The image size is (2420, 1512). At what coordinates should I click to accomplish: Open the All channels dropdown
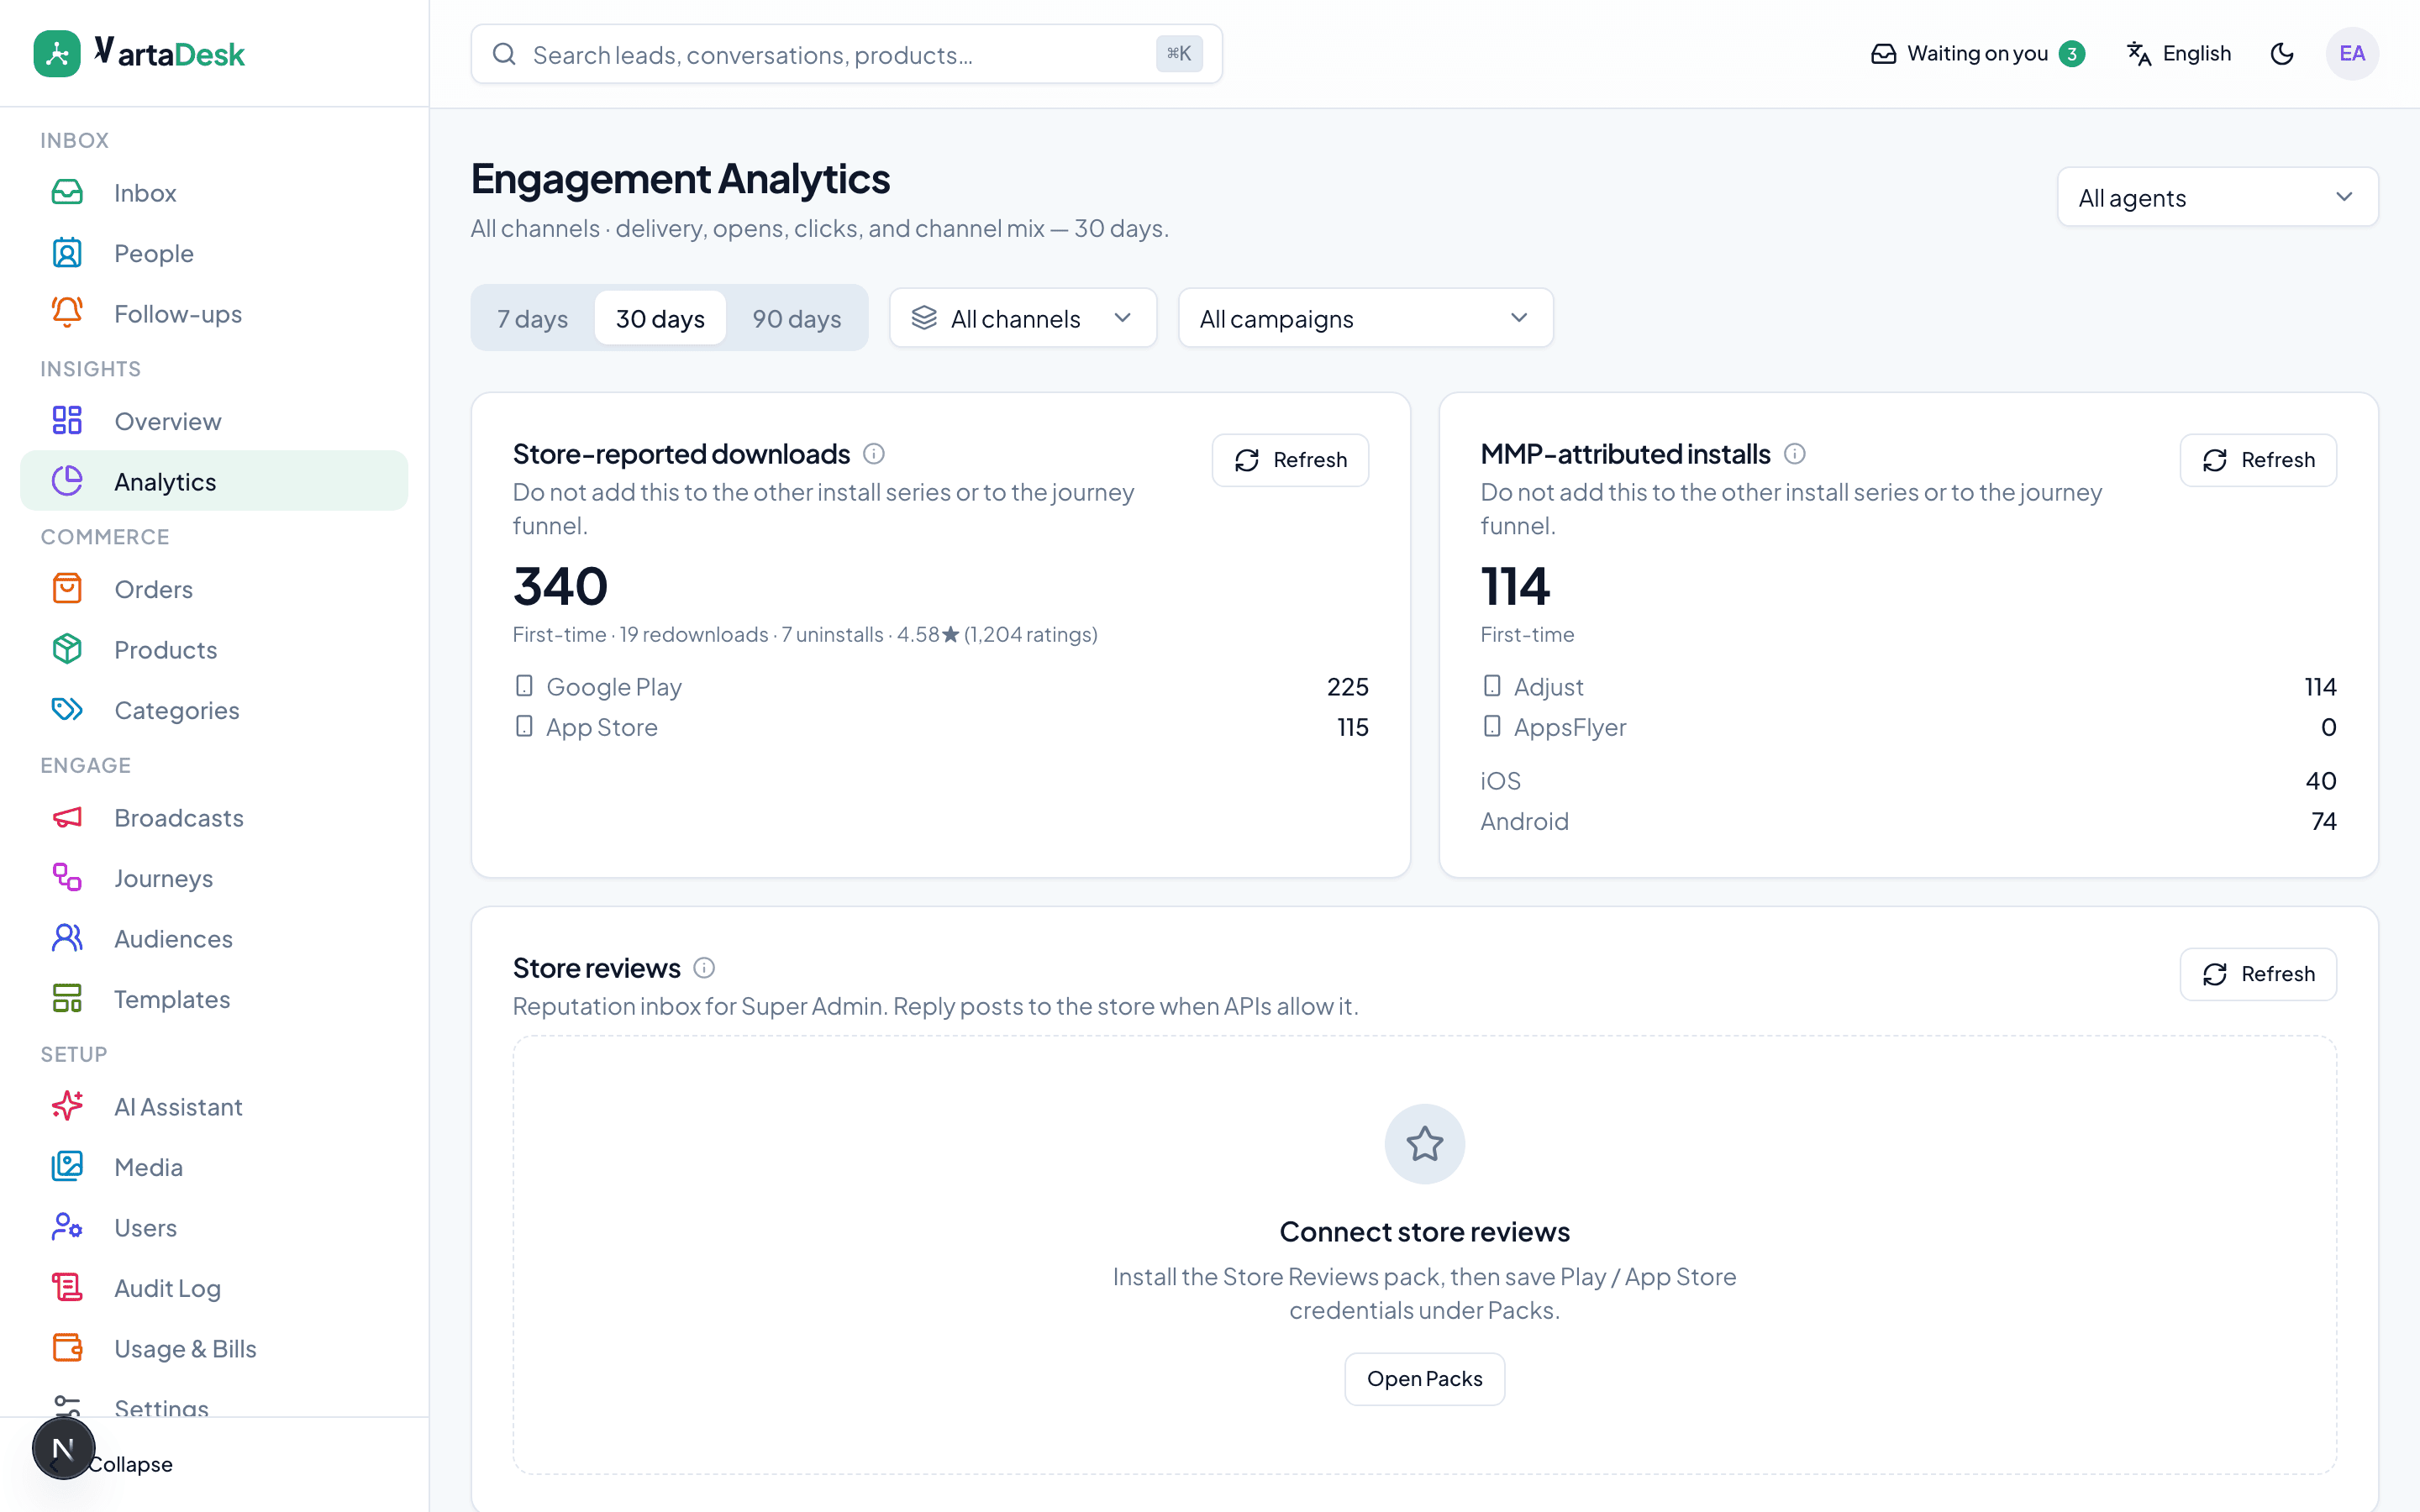(1023, 318)
